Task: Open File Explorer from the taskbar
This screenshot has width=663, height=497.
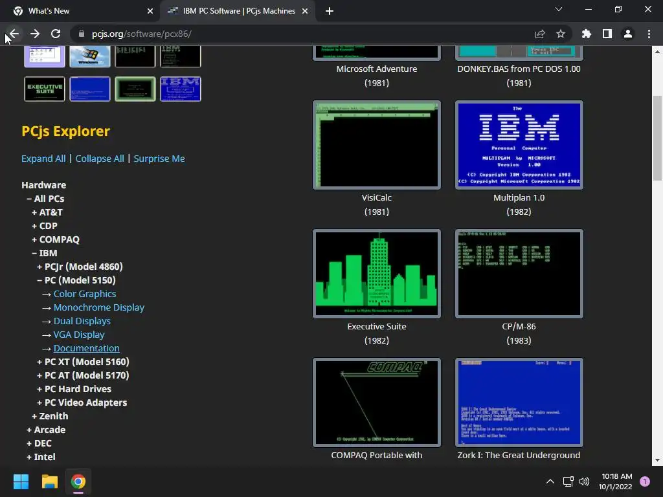Action: (x=49, y=481)
